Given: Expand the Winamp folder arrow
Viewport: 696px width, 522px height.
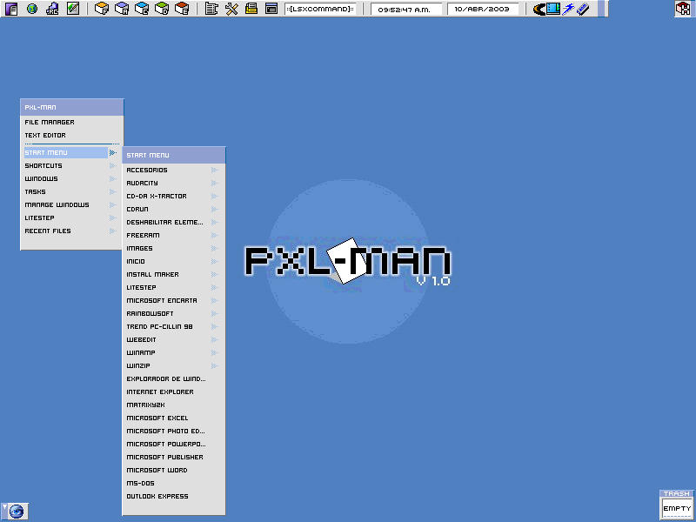Looking at the screenshot, I should pos(215,353).
